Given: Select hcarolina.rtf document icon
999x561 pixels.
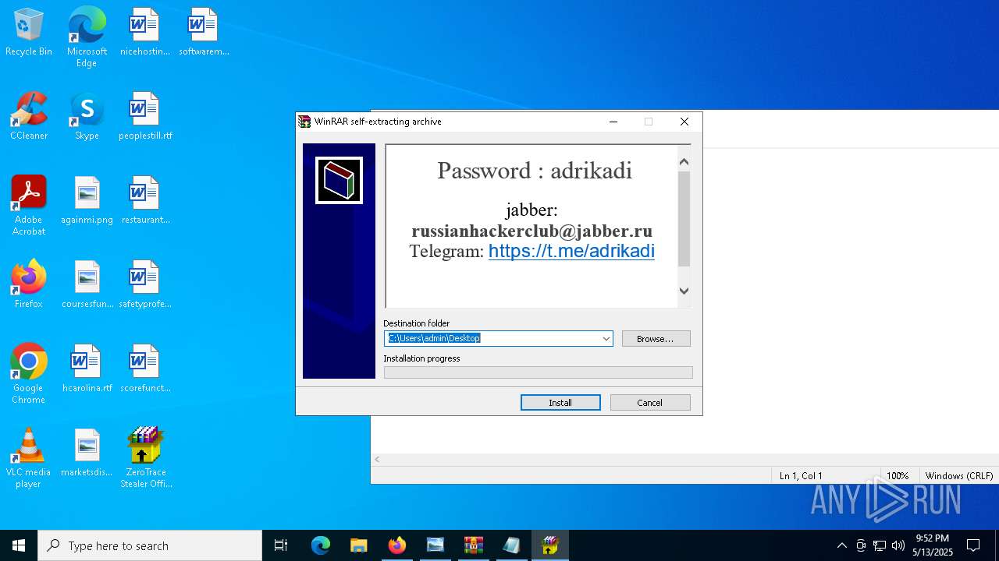Looking at the screenshot, I should coord(87,369).
